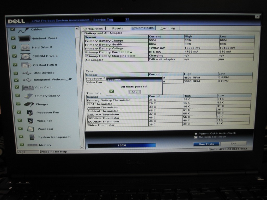Select the USB Devices icon

[27, 73]
